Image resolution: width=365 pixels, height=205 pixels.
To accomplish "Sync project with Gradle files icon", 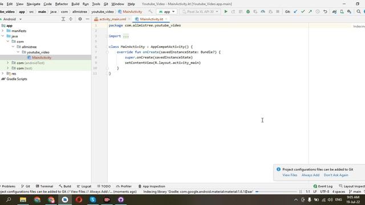I will [x=334, y=11].
